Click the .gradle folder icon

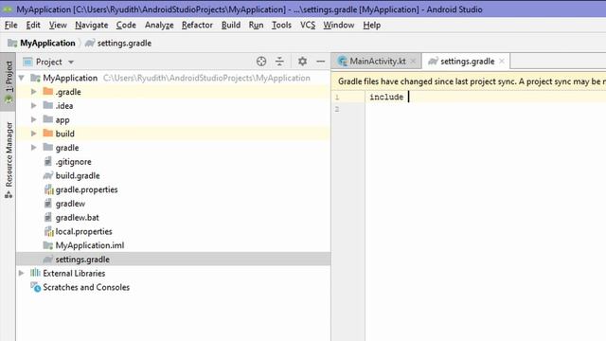coord(48,92)
